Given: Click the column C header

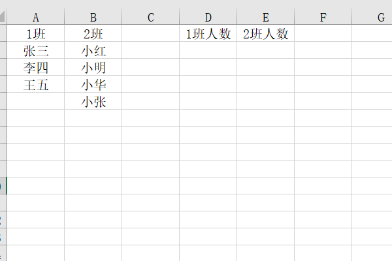Looking at the screenshot, I should coord(150,18).
